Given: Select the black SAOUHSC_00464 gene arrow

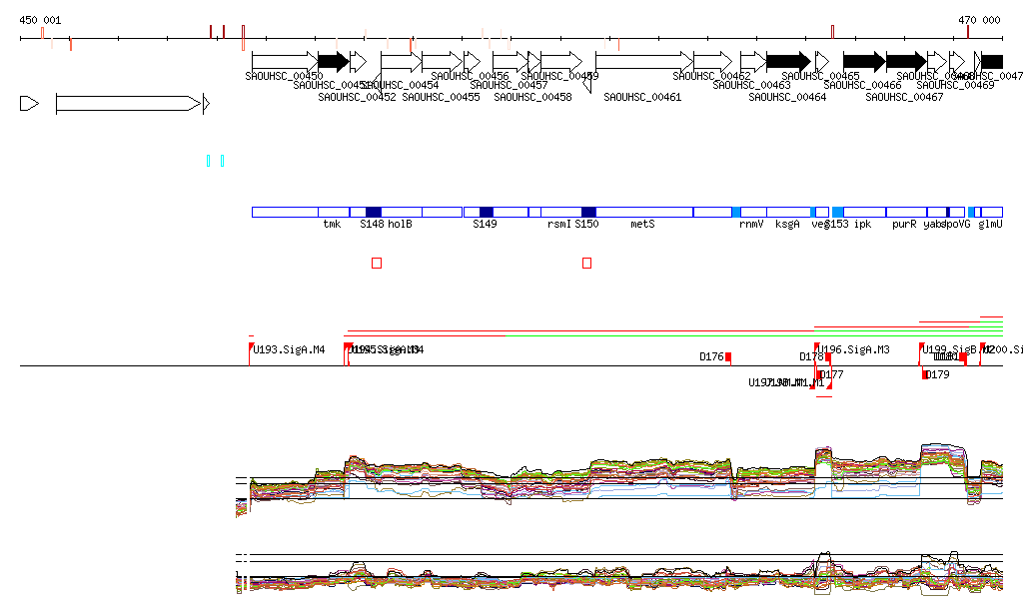Looking at the screenshot, I should point(789,62).
